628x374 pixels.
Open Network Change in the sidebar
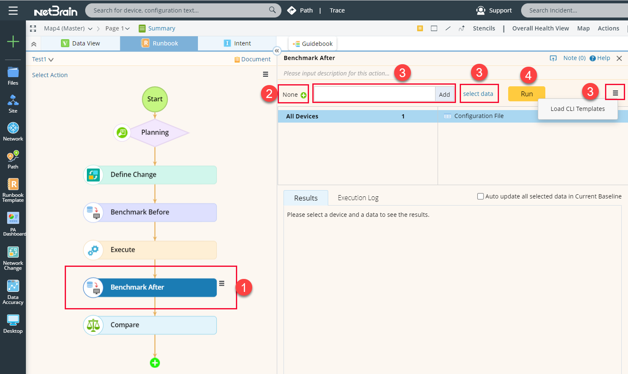[x=13, y=259]
